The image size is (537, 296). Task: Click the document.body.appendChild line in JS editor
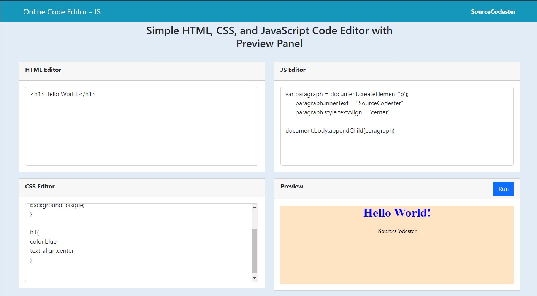(x=341, y=130)
